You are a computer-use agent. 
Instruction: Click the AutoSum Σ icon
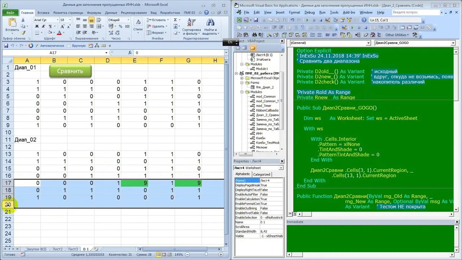[175, 20]
